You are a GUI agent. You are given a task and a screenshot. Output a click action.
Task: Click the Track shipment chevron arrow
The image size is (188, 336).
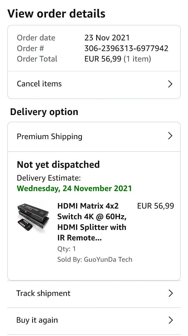pos(170,293)
